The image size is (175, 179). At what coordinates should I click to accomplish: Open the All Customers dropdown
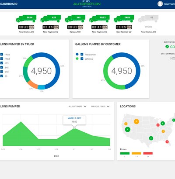[77, 107]
